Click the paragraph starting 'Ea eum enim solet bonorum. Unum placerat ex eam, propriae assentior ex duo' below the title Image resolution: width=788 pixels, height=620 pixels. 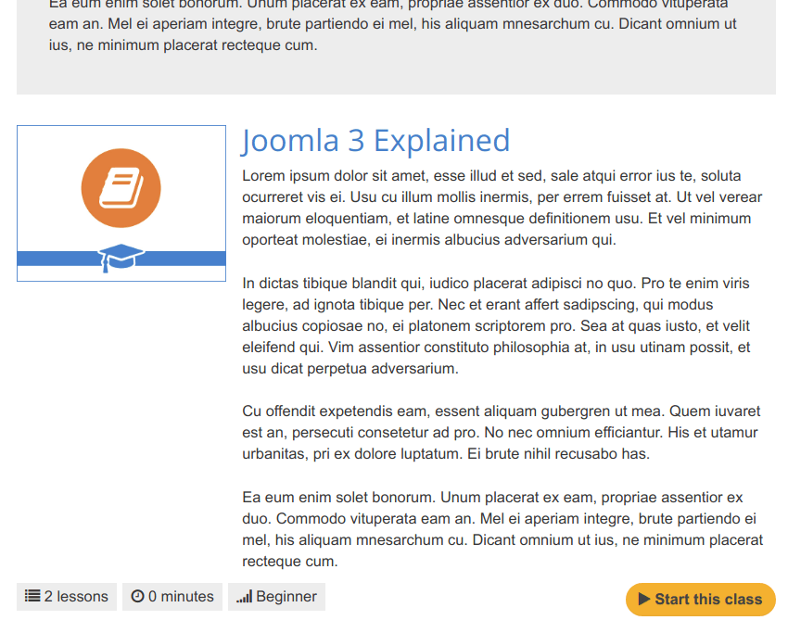tap(502, 529)
